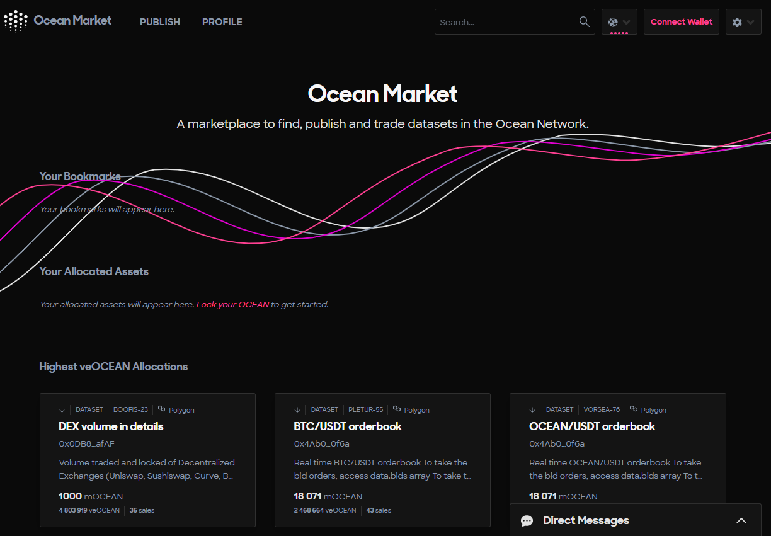Open the DEX volume in details asset
Viewport: 771px width, 536px height.
click(111, 426)
